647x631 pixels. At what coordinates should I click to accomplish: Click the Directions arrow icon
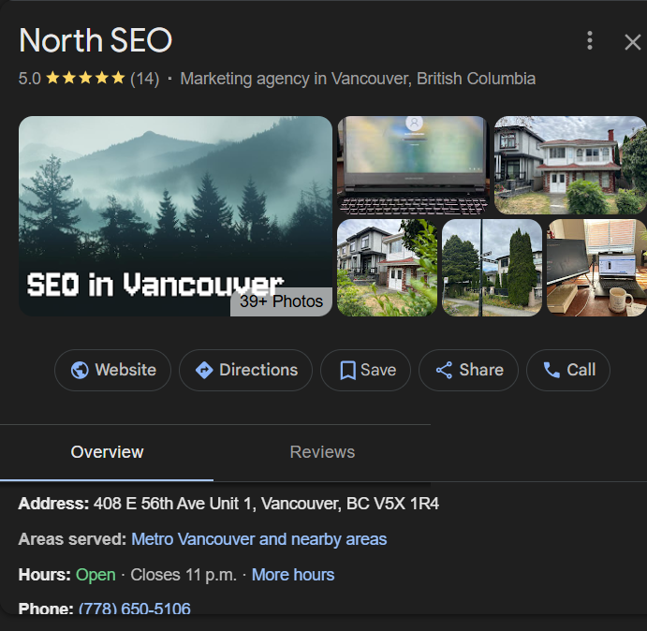point(204,370)
